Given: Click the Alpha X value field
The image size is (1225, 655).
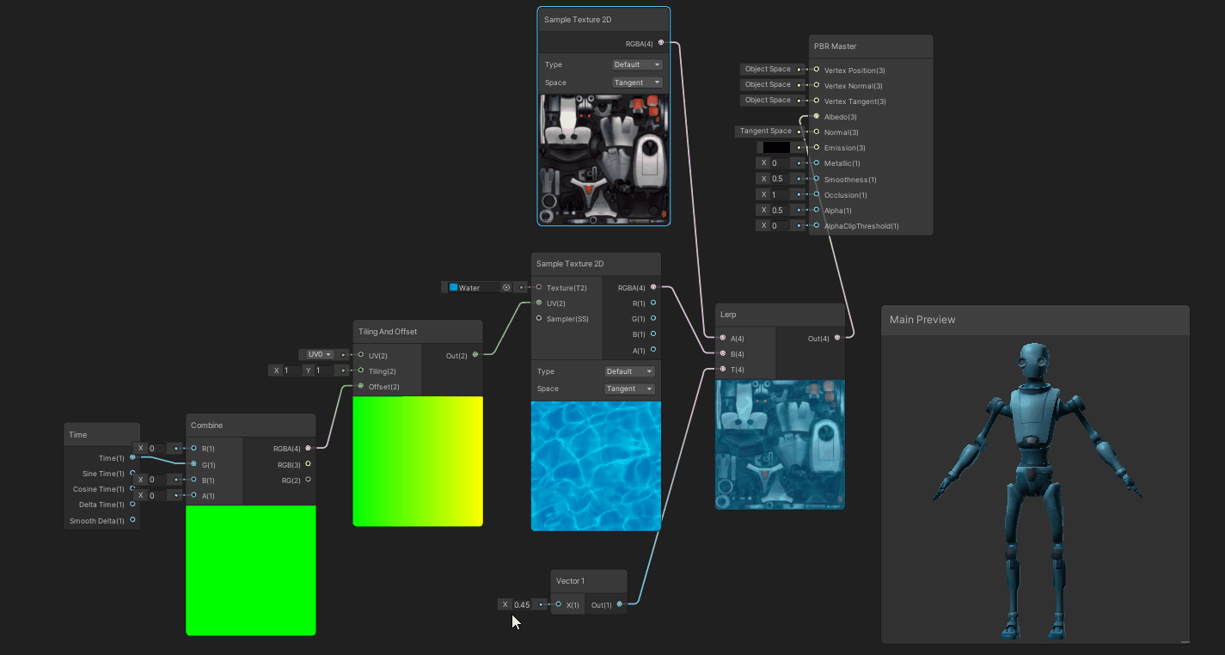Looking at the screenshot, I should (780, 210).
